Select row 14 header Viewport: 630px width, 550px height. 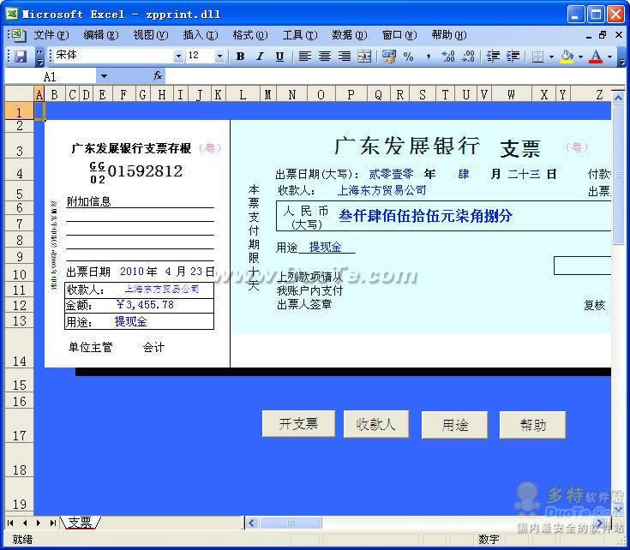coord(19,349)
